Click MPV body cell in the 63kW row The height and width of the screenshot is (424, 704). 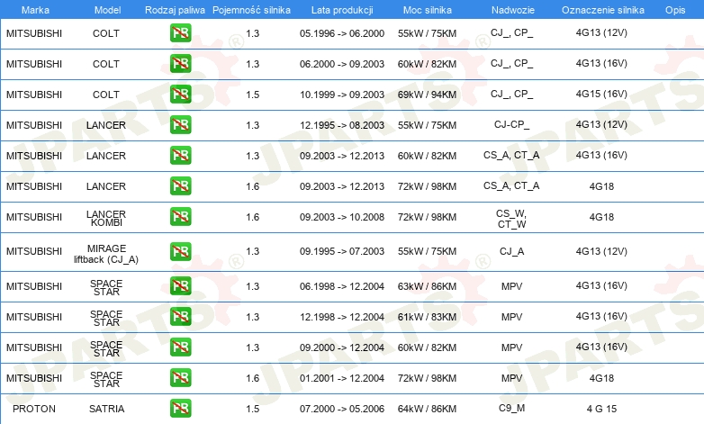(512, 286)
